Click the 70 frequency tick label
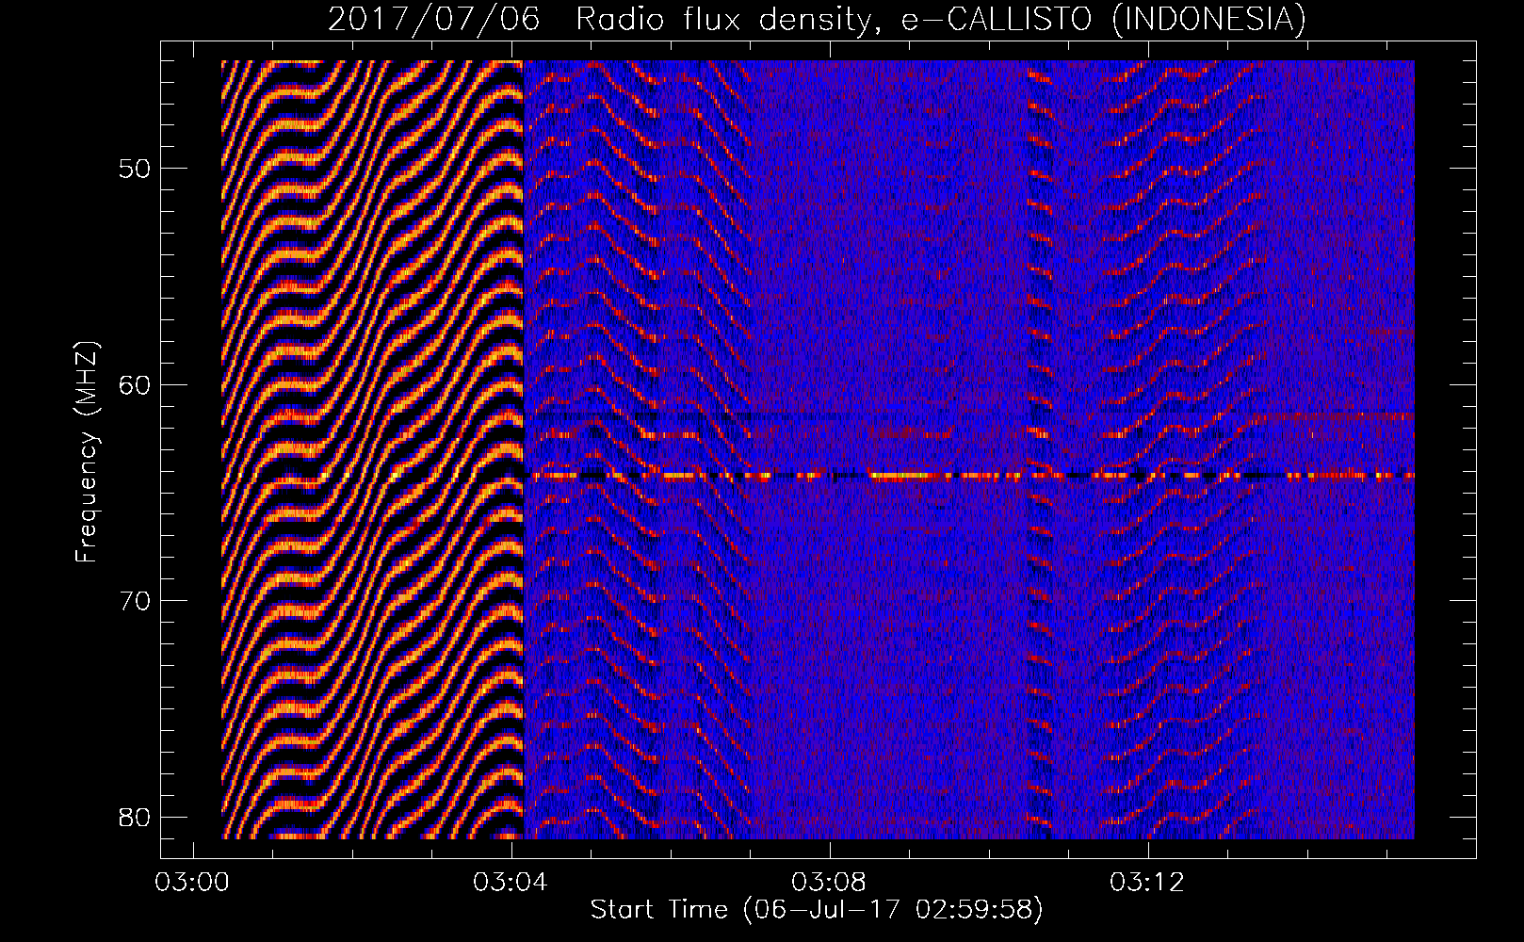The image size is (1524, 942). (x=135, y=601)
